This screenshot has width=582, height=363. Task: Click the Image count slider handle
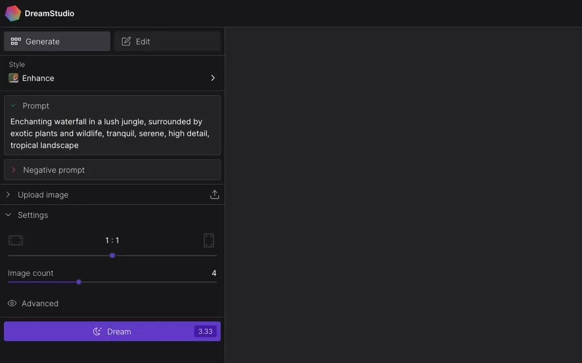tap(79, 282)
